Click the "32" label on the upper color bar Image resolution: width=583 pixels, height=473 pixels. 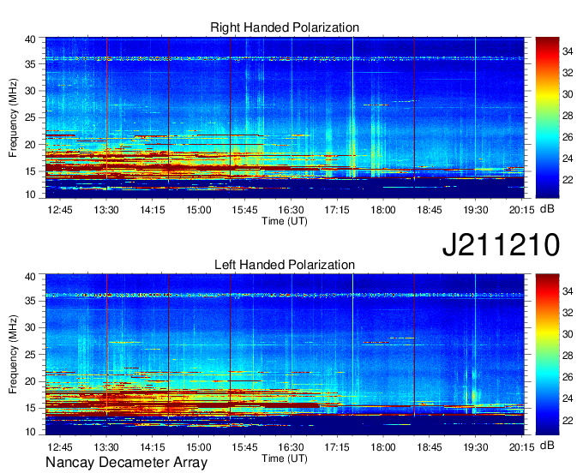(568, 73)
